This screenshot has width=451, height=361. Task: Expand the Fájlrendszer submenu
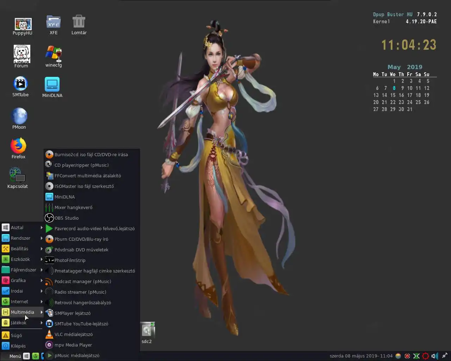22,270
